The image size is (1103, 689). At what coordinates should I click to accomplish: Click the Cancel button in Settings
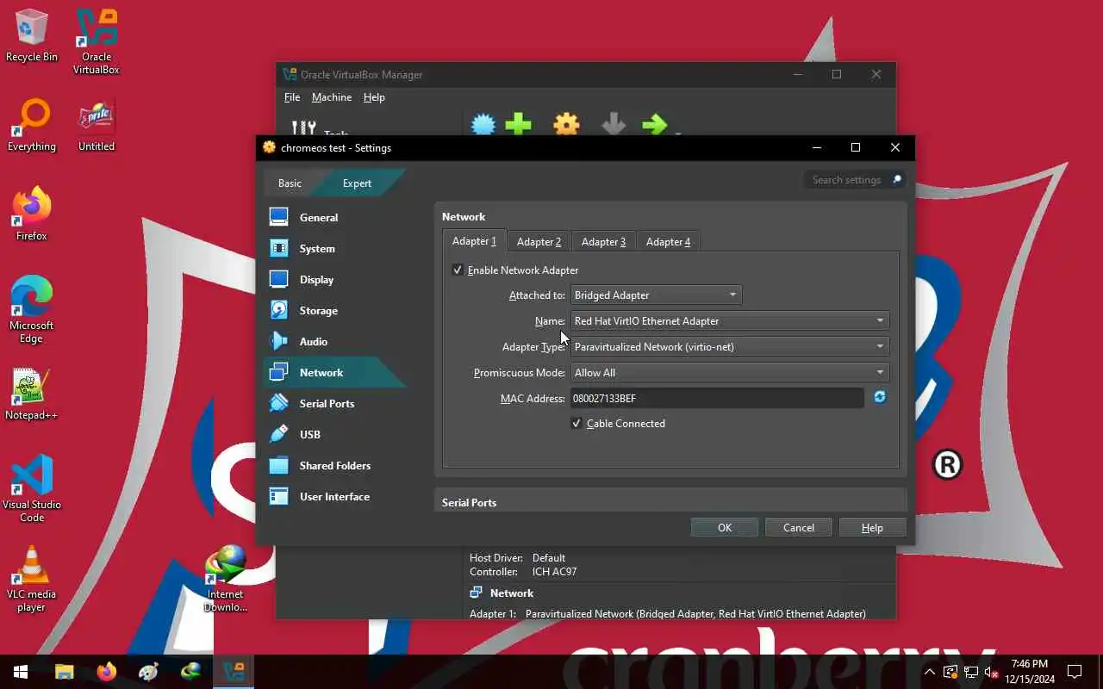(799, 528)
